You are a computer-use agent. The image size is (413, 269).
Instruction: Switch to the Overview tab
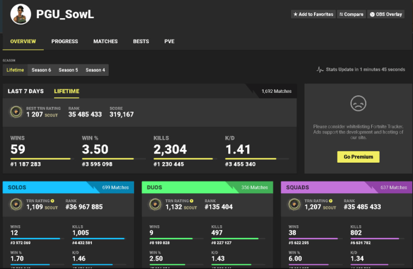click(x=23, y=41)
